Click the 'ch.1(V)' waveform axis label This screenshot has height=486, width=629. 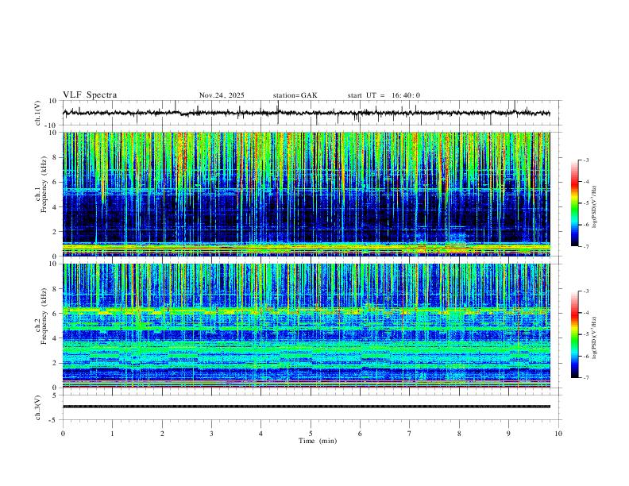click(x=38, y=113)
